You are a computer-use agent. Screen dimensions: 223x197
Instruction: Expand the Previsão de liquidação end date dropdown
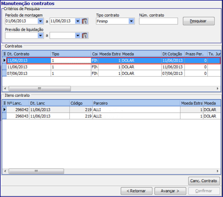click(x=78, y=35)
